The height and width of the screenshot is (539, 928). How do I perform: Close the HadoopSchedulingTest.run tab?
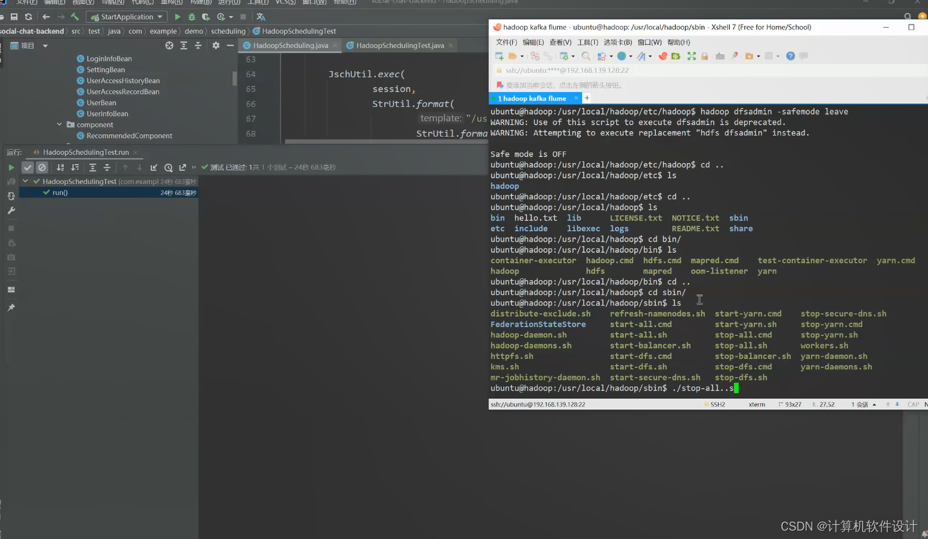(x=136, y=152)
